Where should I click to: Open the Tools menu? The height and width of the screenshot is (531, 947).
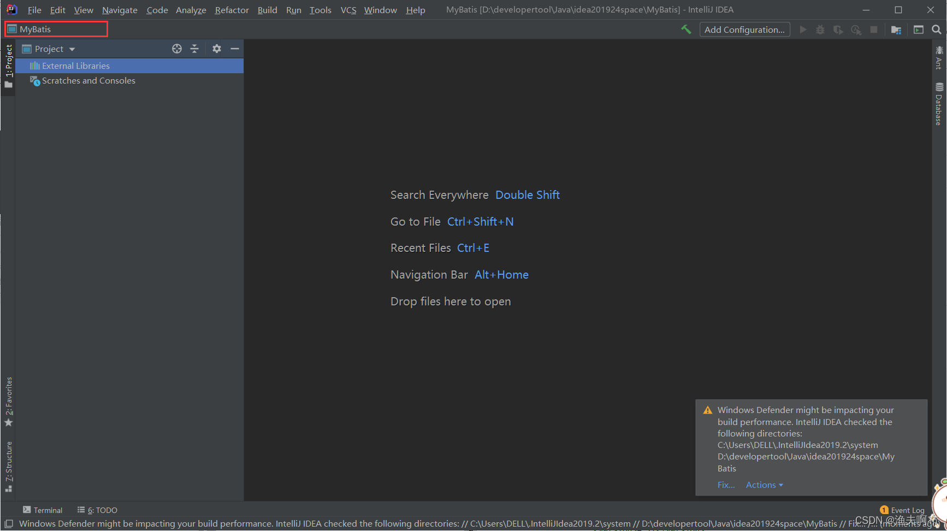coord(321,10)
